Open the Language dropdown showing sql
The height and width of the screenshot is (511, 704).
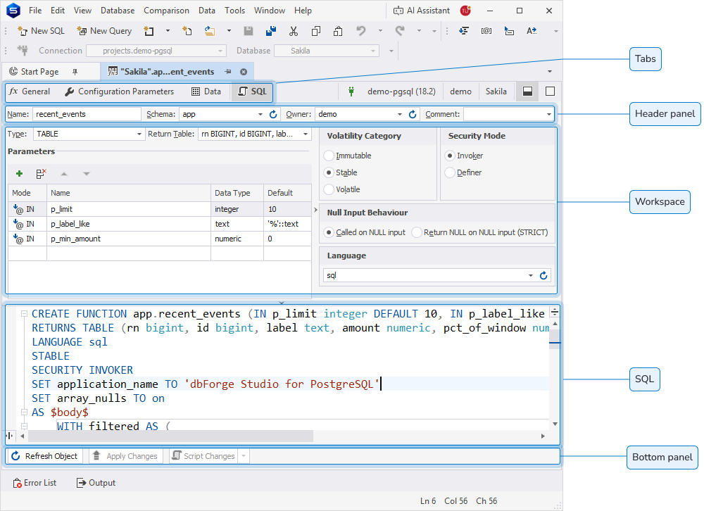[x=531, y=275]
